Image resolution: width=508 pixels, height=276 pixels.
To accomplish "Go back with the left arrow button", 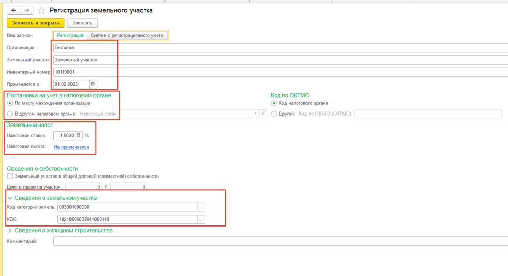I will (x=14, y=10).
